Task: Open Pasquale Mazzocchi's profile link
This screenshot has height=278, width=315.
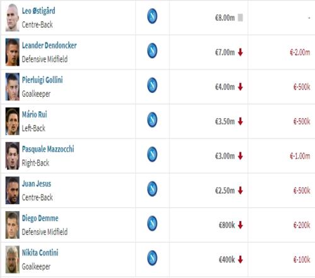Action: click(x=48, y=149)
